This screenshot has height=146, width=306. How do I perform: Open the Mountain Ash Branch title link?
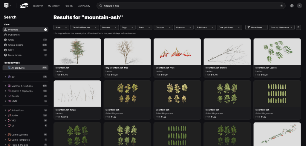point(216,68)
